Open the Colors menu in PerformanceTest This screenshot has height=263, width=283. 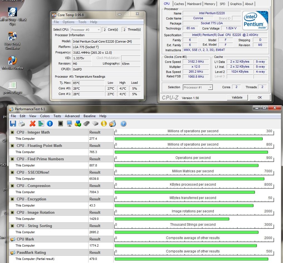45,116
